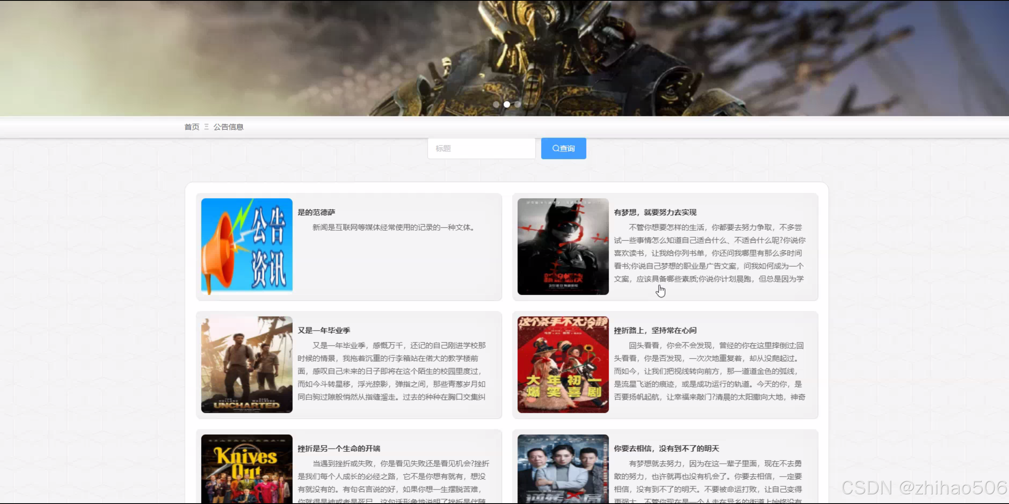
Task: Select the first carousel indicator dot
Action: click(x=496, y=104)
